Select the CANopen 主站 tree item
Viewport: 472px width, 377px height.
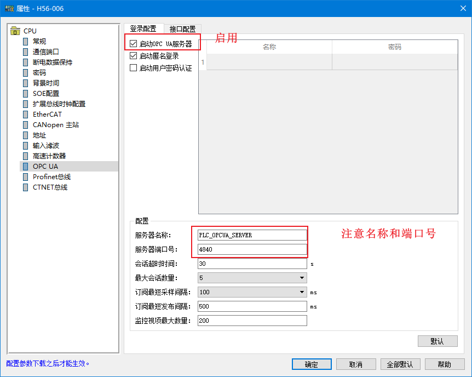56,125
